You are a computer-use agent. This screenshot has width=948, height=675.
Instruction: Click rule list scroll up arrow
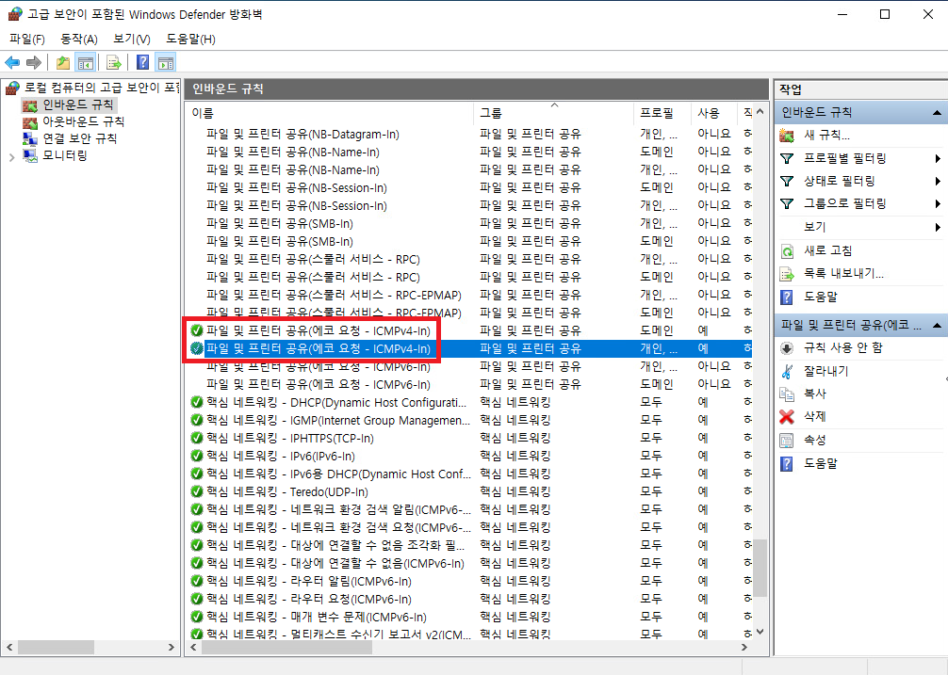(760, 112)
